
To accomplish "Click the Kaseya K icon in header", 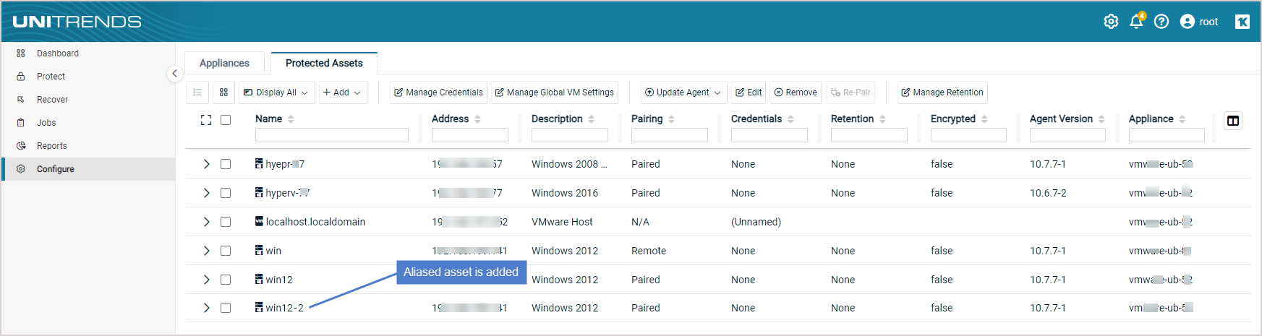I will 1242,22.
